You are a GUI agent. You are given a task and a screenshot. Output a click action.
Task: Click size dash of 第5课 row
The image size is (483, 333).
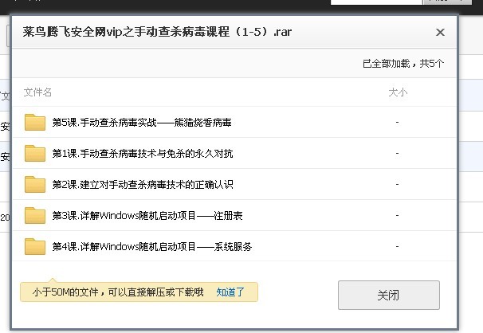(x=398, y=123)
